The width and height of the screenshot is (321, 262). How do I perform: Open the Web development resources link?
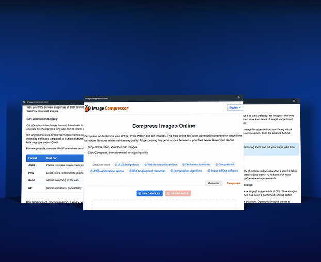(x=147, y=171)
